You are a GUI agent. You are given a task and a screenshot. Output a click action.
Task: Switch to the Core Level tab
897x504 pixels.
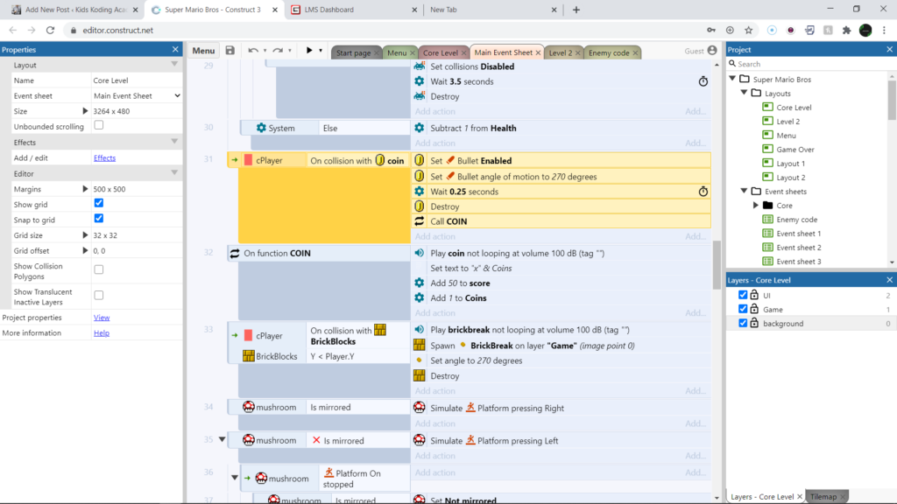(441, 52)
